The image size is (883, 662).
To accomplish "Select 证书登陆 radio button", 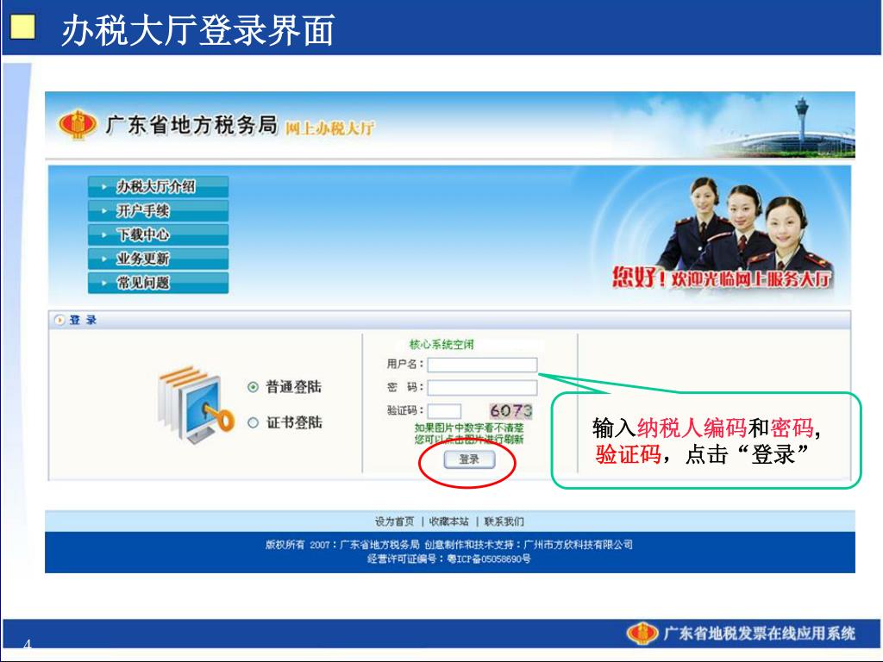I will click(254, 422).
